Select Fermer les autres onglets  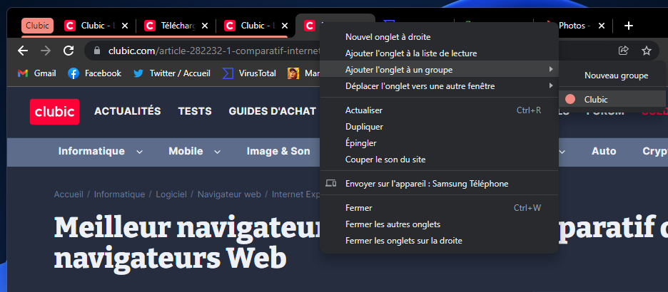click(x=439, y=224)
